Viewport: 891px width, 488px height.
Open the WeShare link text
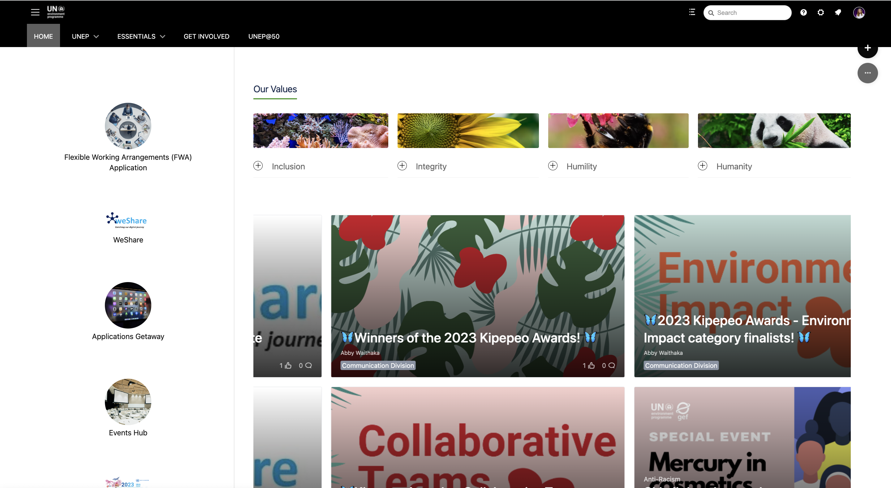coord(128,240)
